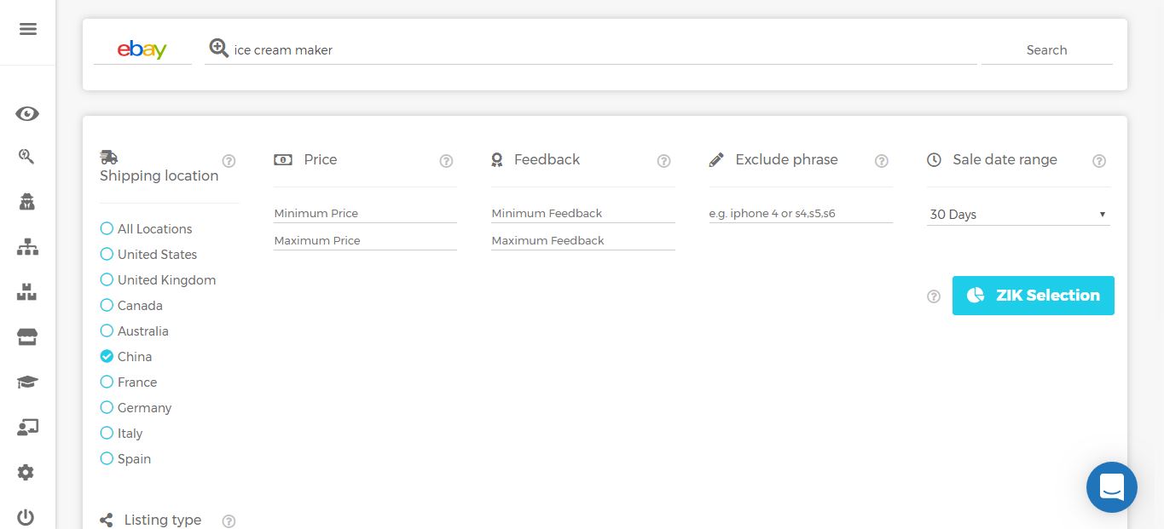
Task: Choose Germany as shipping location
Action: 107,407
